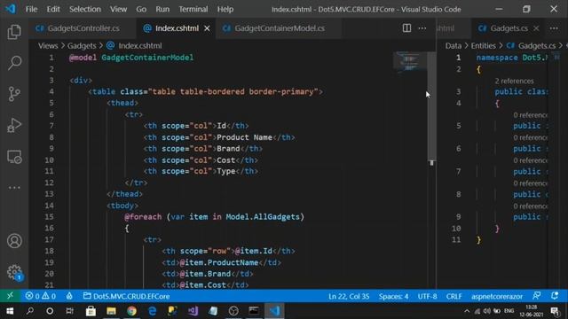Open Task View from taskbar
568x319 pixels.
[x=69, y=311]
